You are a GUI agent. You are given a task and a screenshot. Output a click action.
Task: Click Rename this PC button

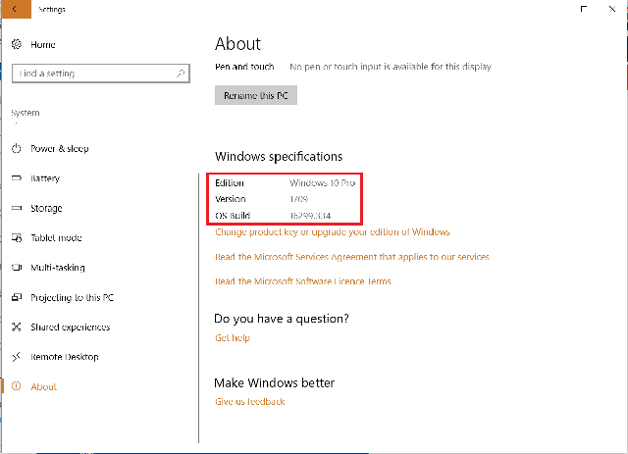[256, 95]
